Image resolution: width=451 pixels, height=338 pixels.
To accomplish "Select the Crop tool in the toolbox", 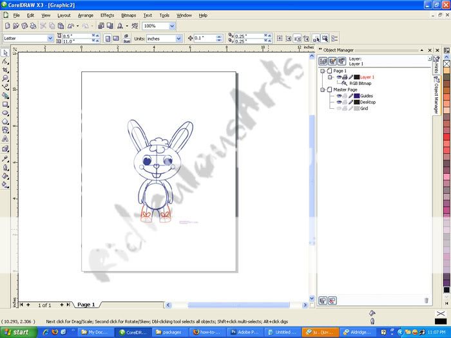I will point(5,70).
